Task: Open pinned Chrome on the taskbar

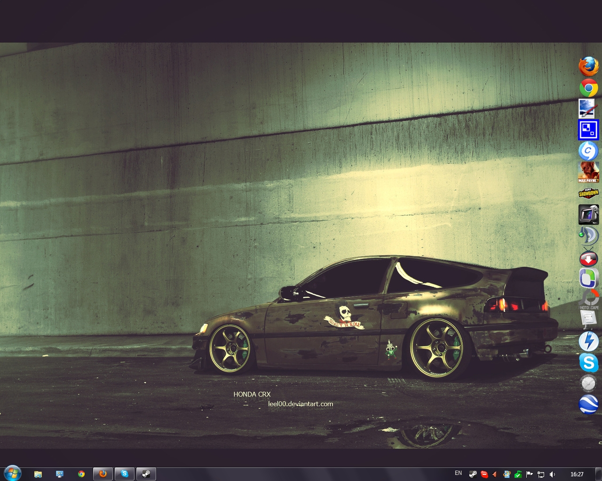Action: tap(81, 474)
